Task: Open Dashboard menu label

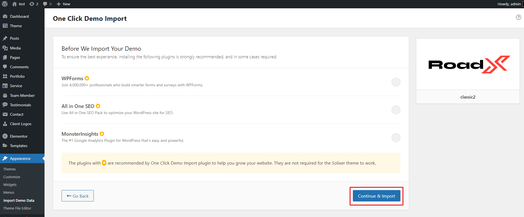Action: tap(19, 16)
